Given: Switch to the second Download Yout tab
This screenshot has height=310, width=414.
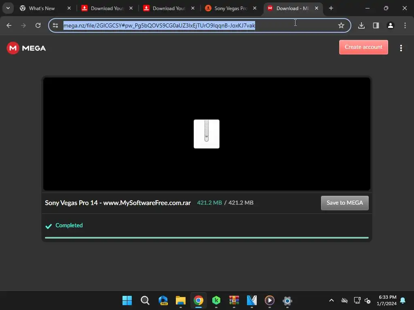Looking at the screenshot, I should (169, 8).
